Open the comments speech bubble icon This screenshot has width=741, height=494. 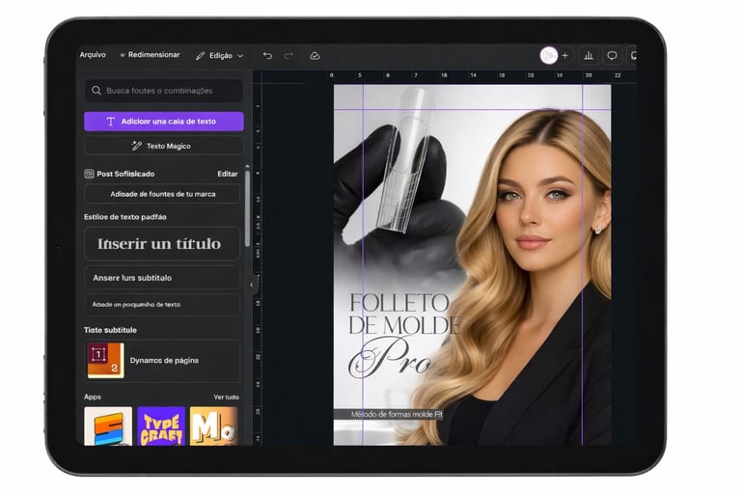point(612,56)
